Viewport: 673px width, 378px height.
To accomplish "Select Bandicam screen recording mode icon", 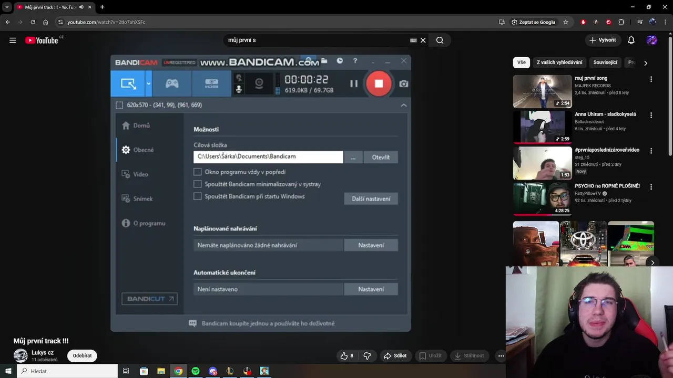I will (128, 83).
